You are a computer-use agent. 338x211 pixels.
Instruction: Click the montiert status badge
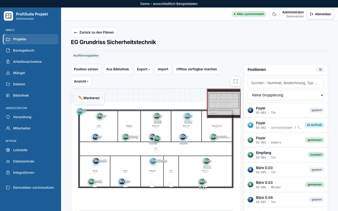(x=316, y=155)
